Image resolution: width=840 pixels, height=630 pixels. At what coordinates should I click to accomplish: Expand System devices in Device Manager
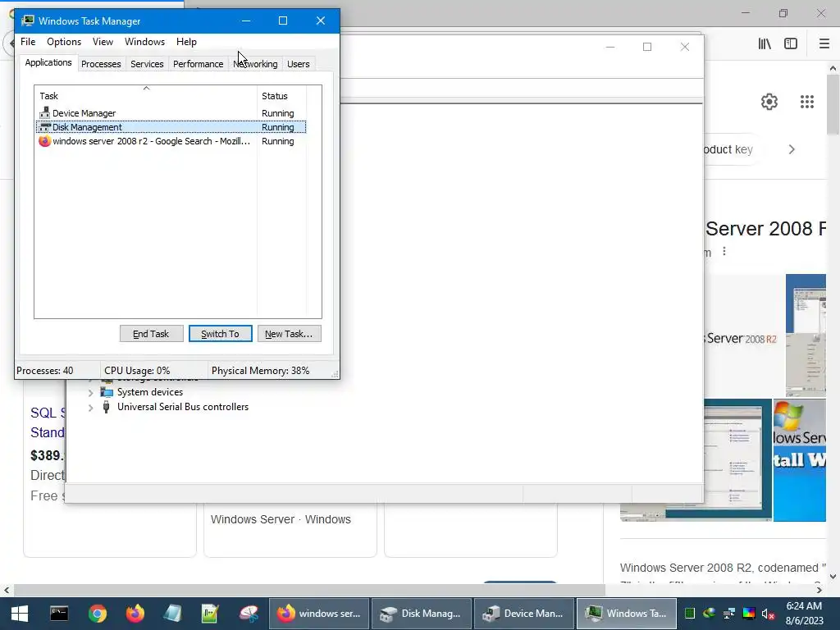(x=90, y=393)
